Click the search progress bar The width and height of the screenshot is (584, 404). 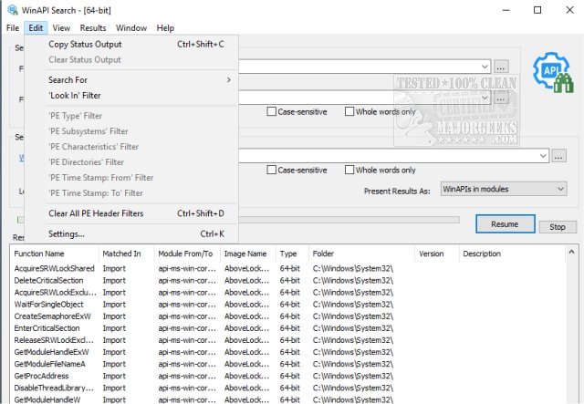point(349,220)
